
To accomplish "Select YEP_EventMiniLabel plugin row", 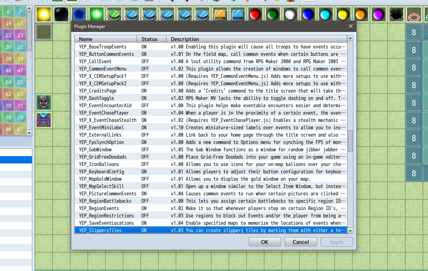I will coord(211,127).
